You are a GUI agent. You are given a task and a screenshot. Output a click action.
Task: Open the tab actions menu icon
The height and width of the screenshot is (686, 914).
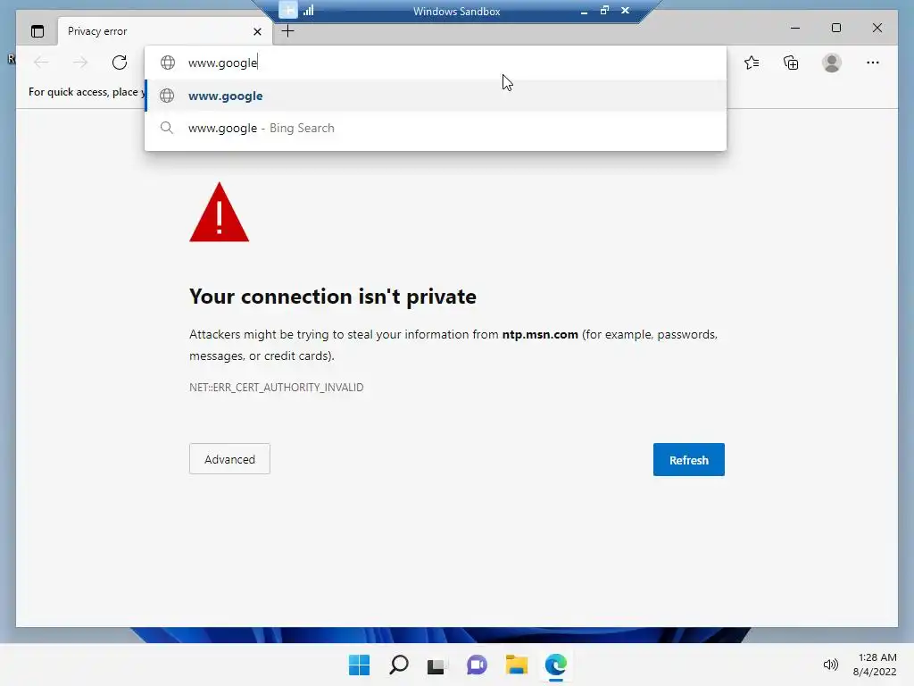(x=37, y=31)
